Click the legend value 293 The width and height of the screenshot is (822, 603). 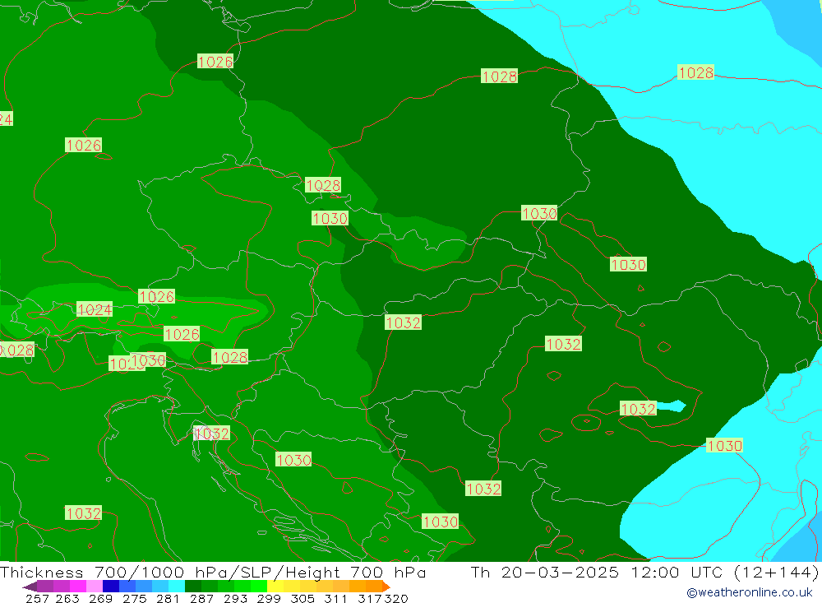[235, 598]
